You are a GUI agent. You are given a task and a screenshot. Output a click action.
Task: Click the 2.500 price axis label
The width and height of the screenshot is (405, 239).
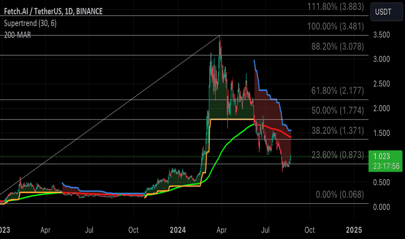tap(382, 84)
